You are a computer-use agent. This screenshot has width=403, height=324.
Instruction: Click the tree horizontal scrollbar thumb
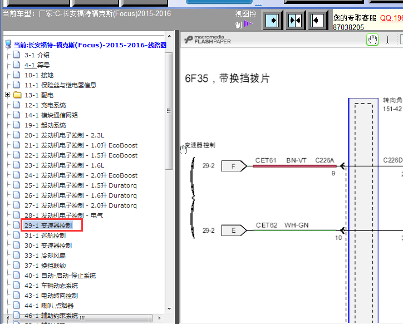coord(82,318)
